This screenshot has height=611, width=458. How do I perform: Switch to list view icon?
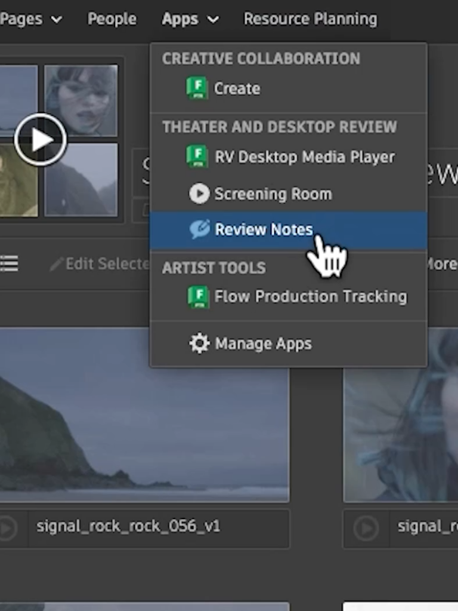click(8, 264)
